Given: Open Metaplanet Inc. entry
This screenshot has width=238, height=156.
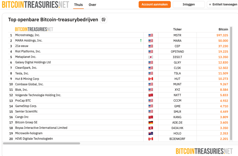Looking at the screenshot, I should click(x=25, y=57).
